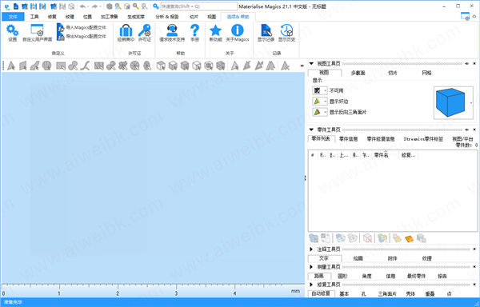Click 导出Magics配置文件 export profile
Viewport: 480px width, 307px height.
pyautogui.click(x=82, y=37)
